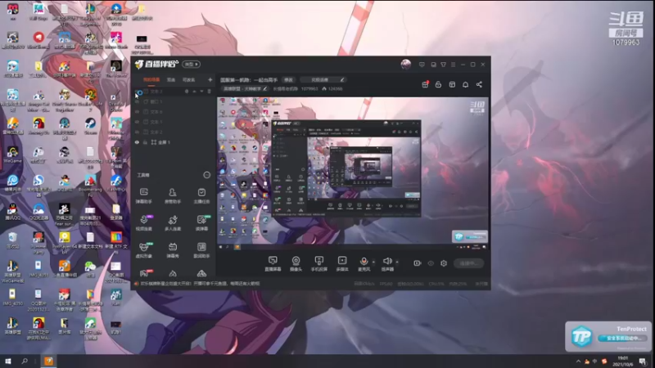Add a 摄像头 camera source
Image resolution: width=655 pixels, height=368 pixels.
(x=296, y=263)
